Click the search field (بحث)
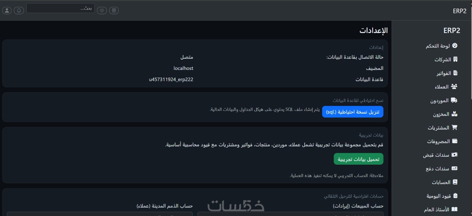472x216 pixels. pos(60,8)
